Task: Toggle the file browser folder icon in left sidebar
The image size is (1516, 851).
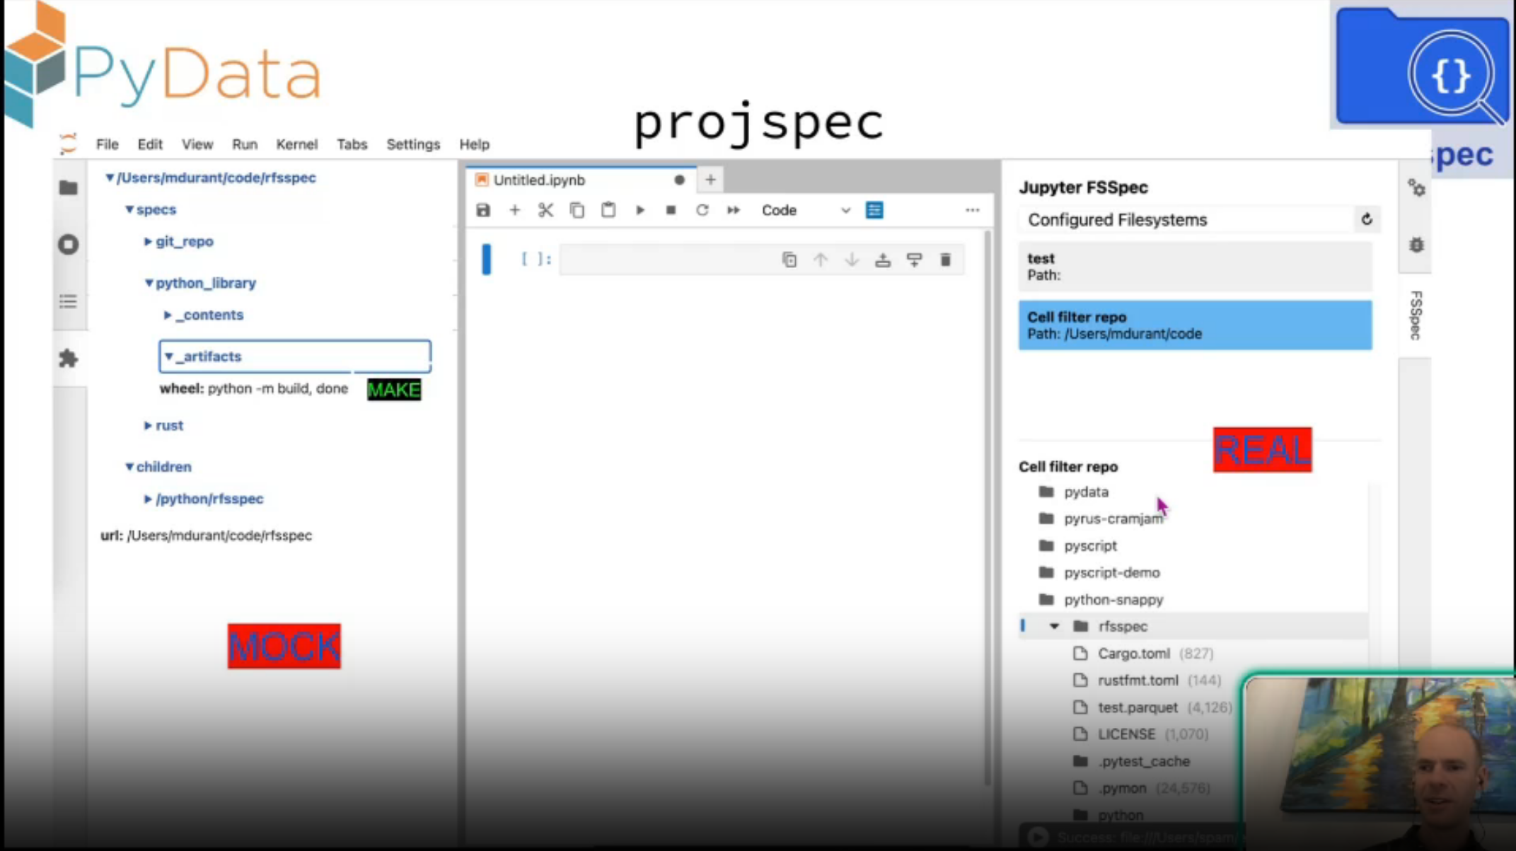Action: point(69,187)
